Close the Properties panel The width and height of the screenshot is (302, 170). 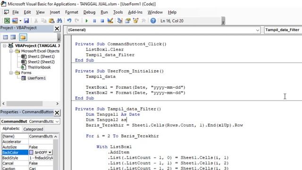57,112
